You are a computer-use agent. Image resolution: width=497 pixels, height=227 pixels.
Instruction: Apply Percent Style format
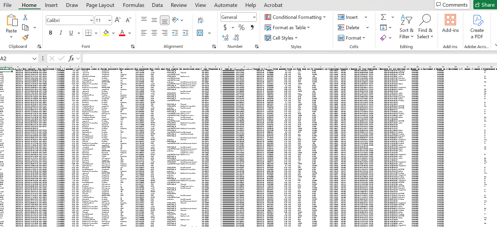tap(242, 27)
